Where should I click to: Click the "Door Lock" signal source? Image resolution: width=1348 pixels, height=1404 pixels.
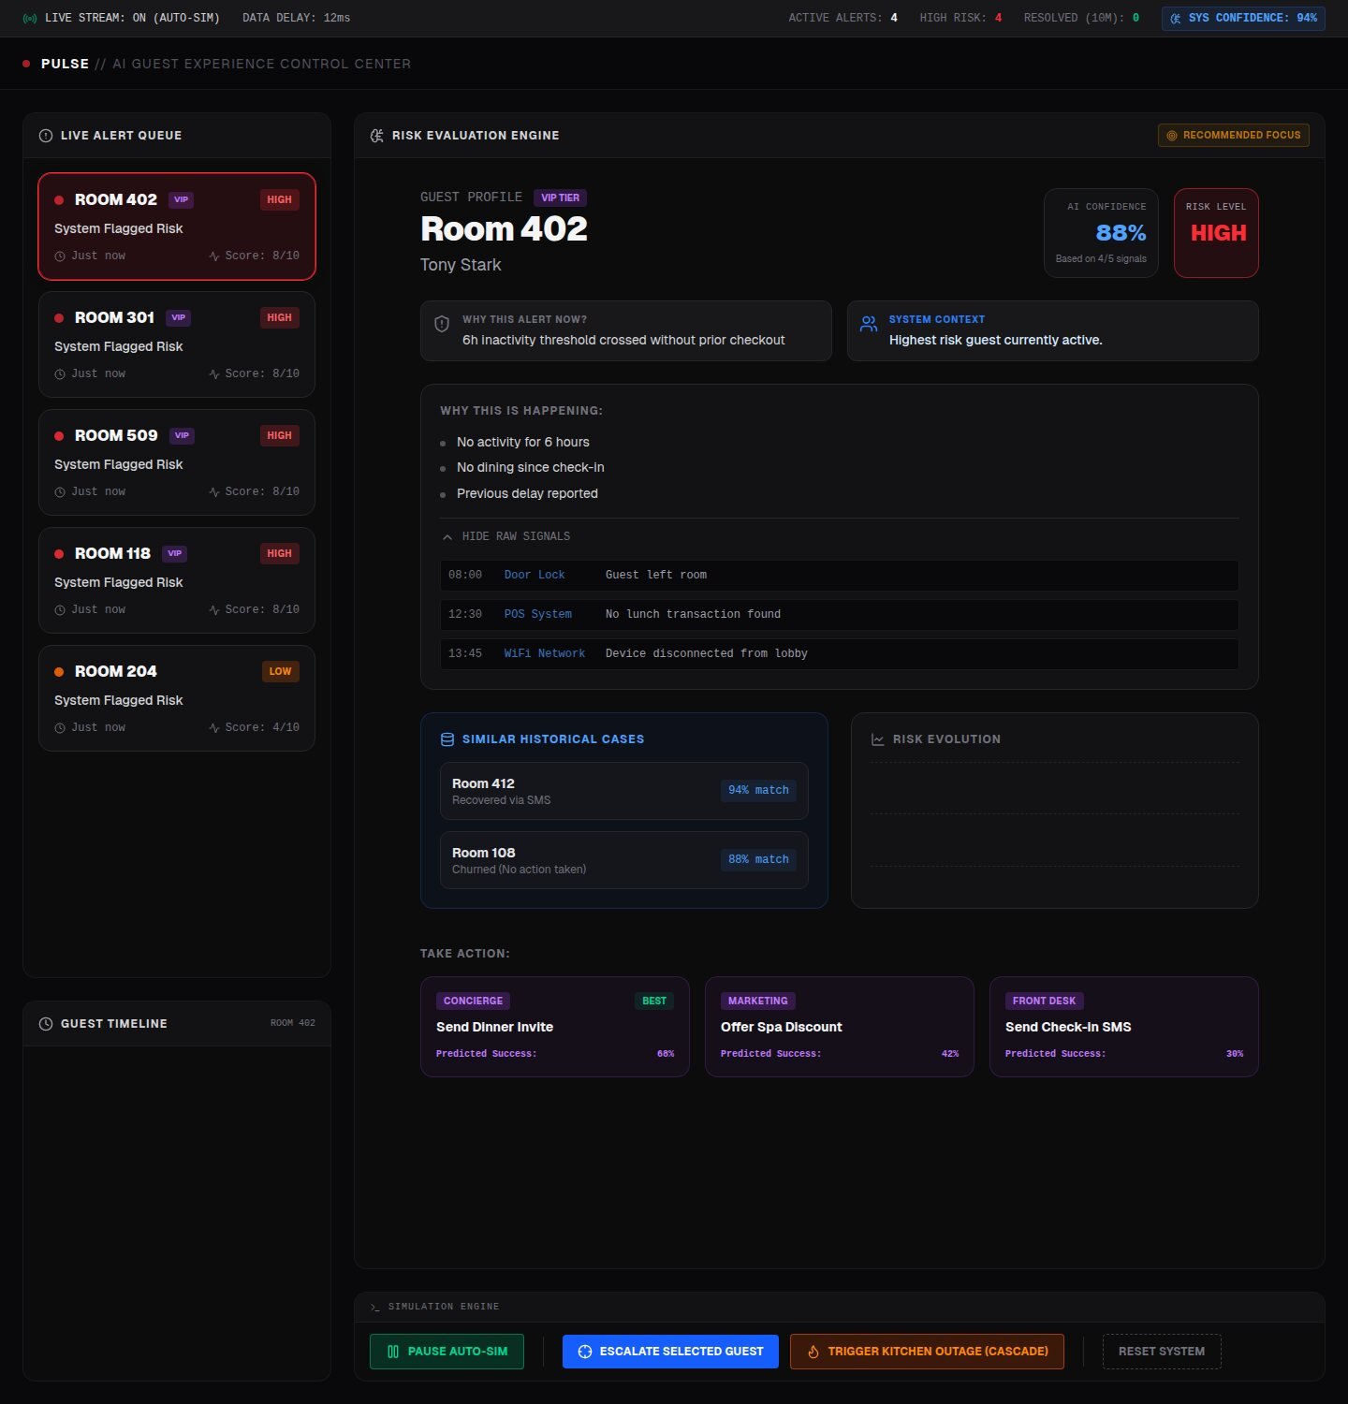[x=535, y=576]
